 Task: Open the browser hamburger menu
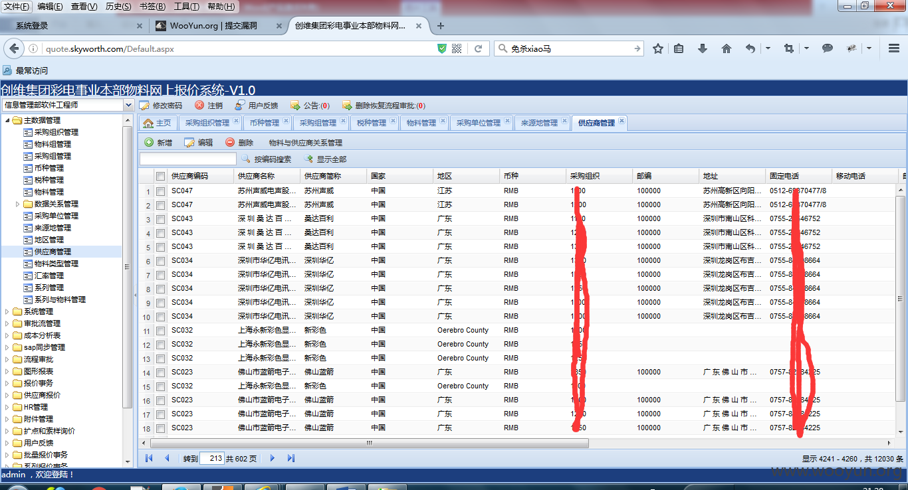click(894, 48)
